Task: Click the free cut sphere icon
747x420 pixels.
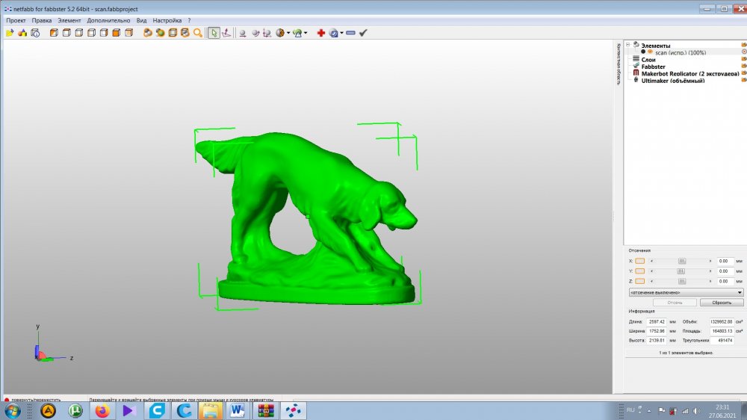Action: pyautogui.click(x=280, y=33)
